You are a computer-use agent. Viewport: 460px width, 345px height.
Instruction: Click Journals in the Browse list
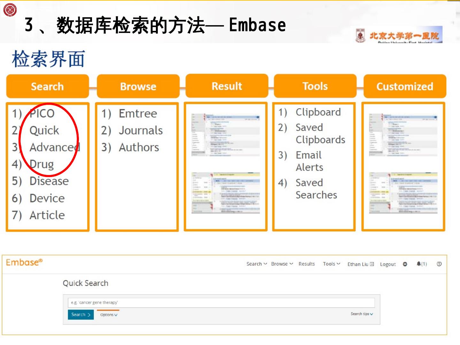point(141,130)
